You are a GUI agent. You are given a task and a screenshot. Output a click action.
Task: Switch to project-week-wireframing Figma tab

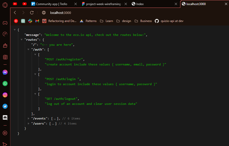103,4
